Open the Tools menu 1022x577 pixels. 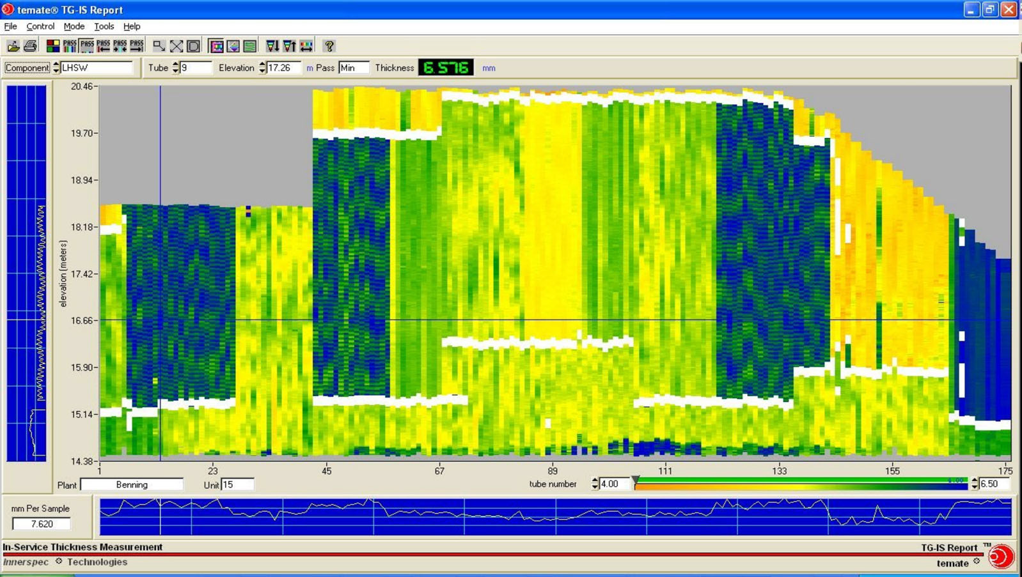[x=104, y=26]
